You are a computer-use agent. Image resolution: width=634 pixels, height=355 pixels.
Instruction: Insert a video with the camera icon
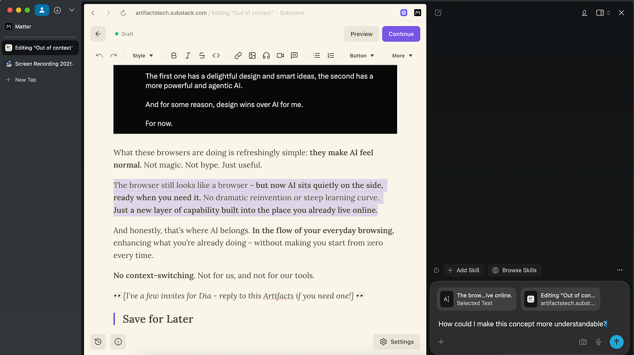[x=280, y=56]
